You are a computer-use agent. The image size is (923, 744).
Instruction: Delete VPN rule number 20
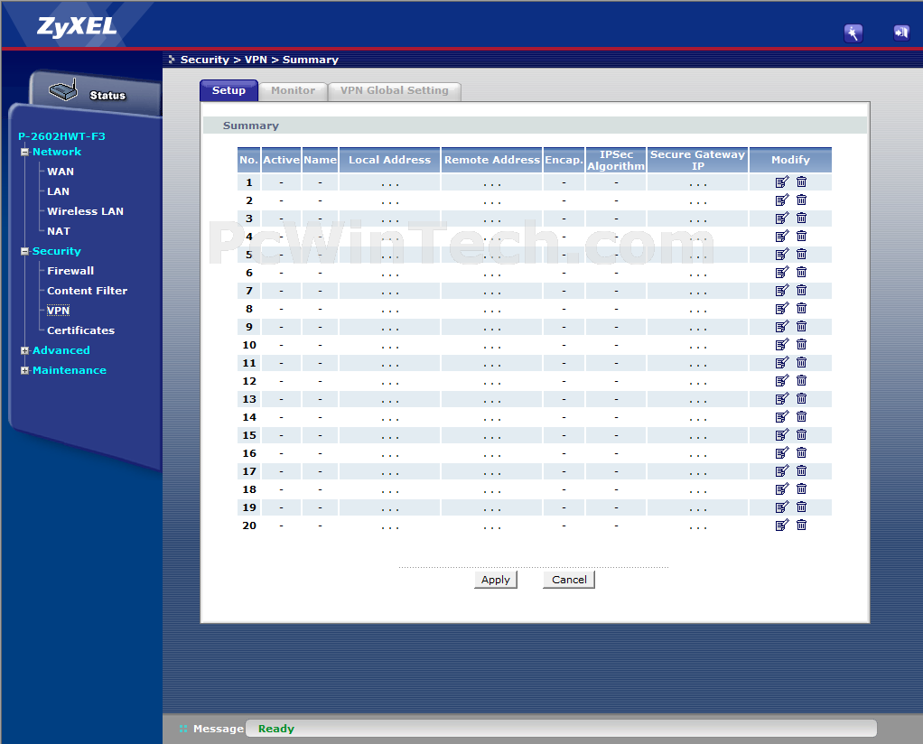(x=801, y=525)
